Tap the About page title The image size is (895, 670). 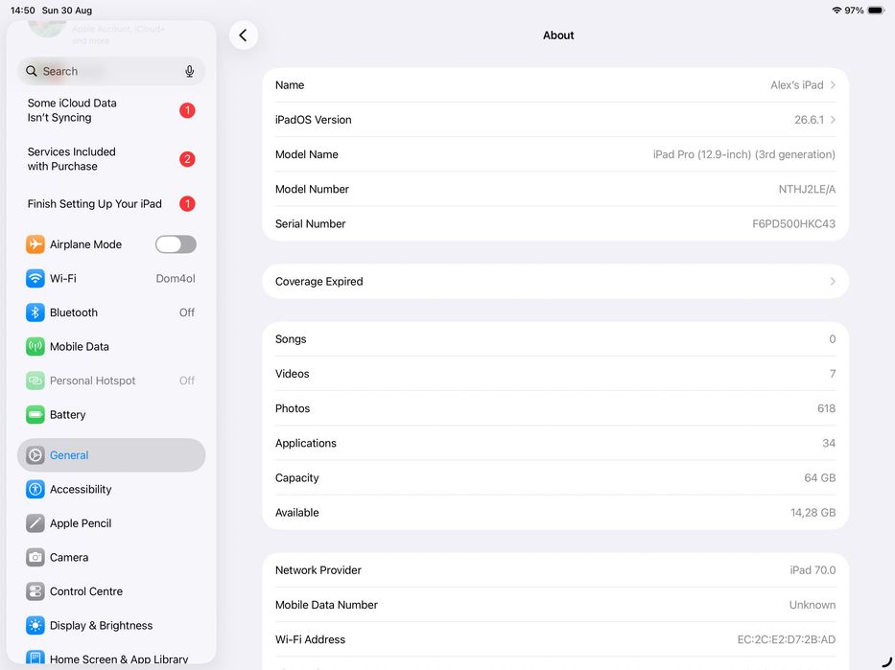click(558, 35)
